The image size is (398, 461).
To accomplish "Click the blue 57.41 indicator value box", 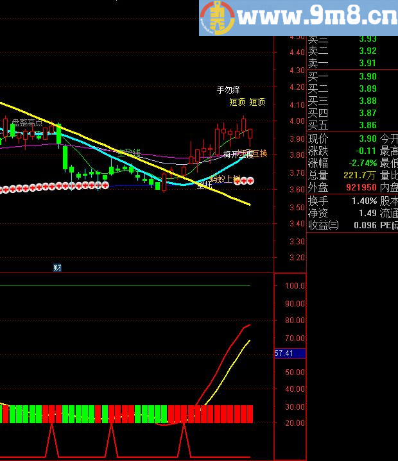I will coord(290,353).
